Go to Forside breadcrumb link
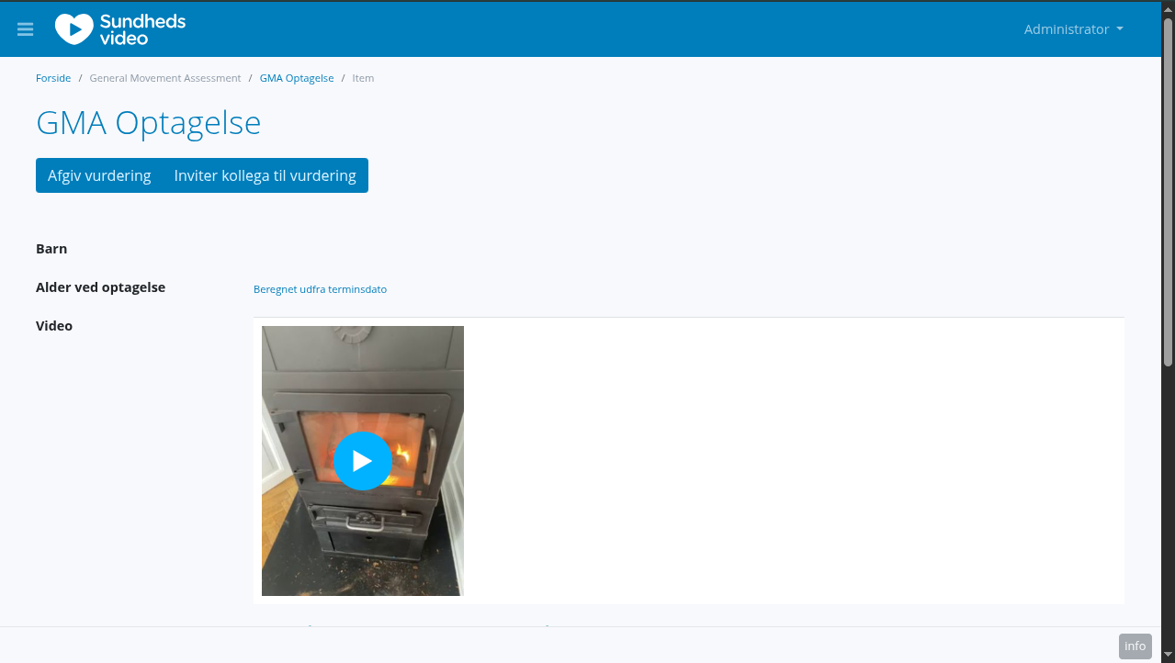Image resolution: width=1175 pixels, height=663 pixels. pyautogui.click(x=53, y=78)
